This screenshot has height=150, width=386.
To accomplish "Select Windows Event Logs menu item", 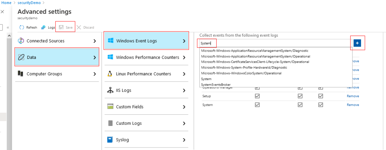I will [x=147, y=41].
